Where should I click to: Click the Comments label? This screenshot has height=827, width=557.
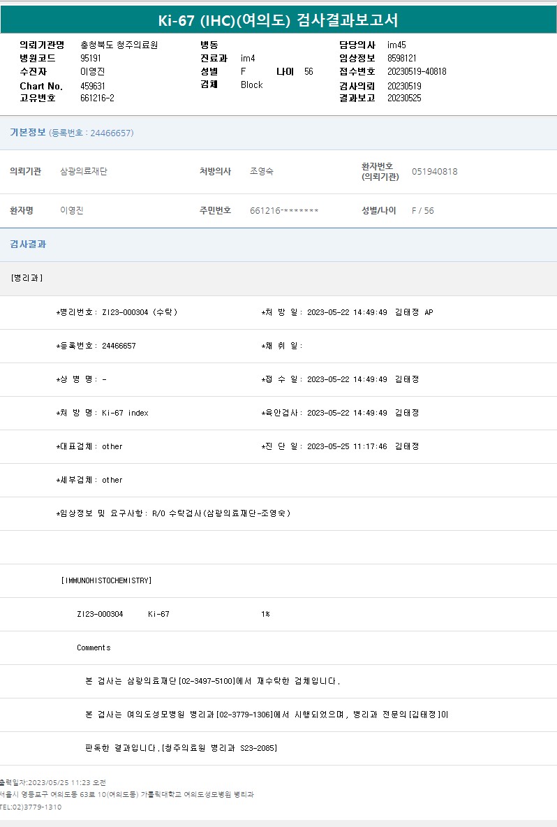94,647
